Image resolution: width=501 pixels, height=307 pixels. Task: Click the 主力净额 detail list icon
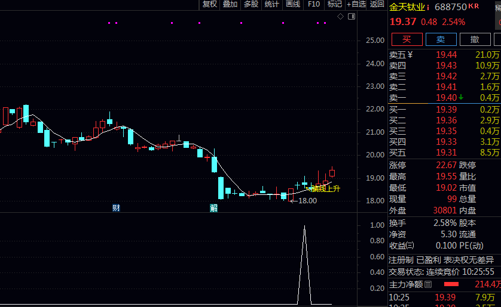428,284
